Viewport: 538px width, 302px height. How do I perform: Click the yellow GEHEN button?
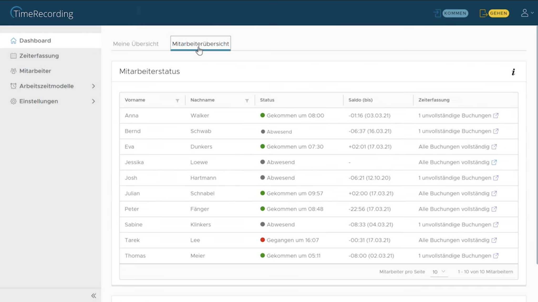click(498, 13)
